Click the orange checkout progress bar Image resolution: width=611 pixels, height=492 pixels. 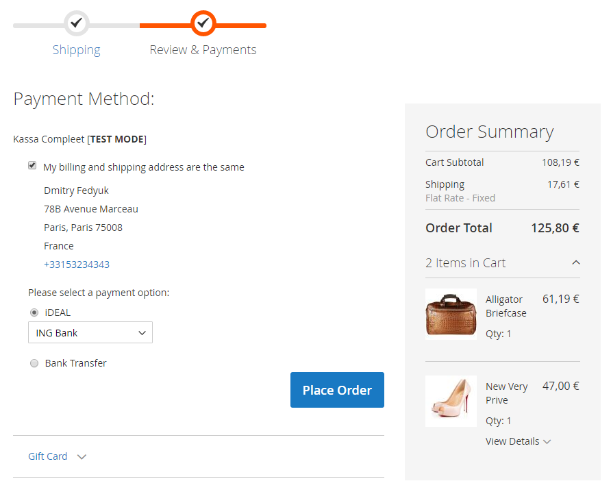(240, 26)
